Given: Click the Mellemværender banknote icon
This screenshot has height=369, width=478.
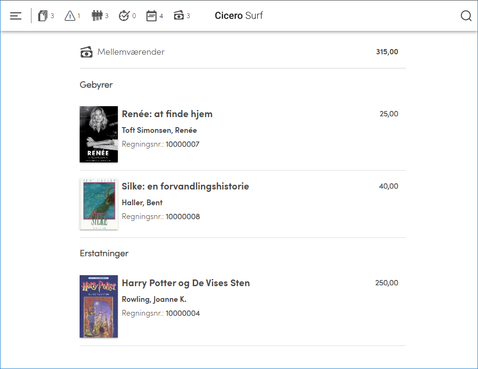Looking at the screenshot, I should click(86, 52).
